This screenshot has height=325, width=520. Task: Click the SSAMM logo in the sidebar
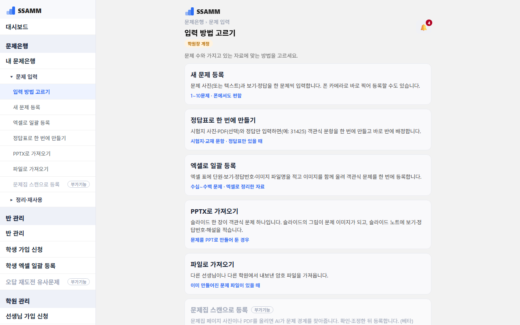(24, 11)
